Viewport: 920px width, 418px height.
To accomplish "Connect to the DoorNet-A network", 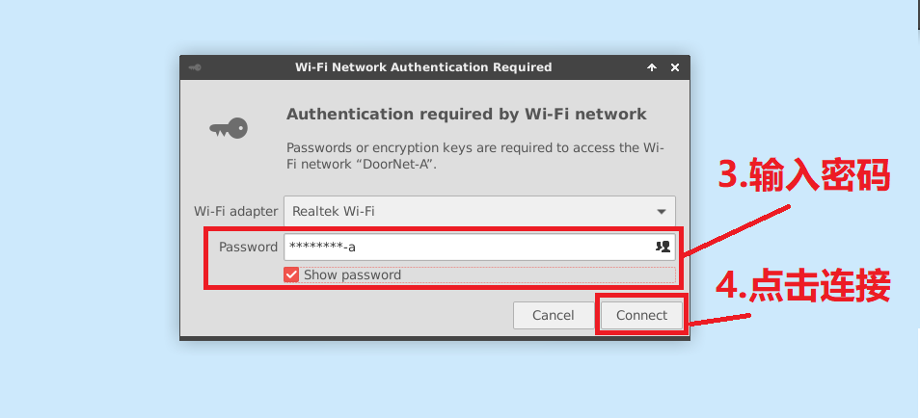I will 641,315.
